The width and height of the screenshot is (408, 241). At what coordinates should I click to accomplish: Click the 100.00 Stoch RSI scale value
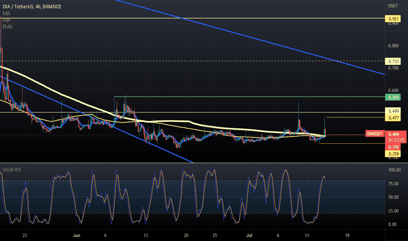[x=394, y=170]
